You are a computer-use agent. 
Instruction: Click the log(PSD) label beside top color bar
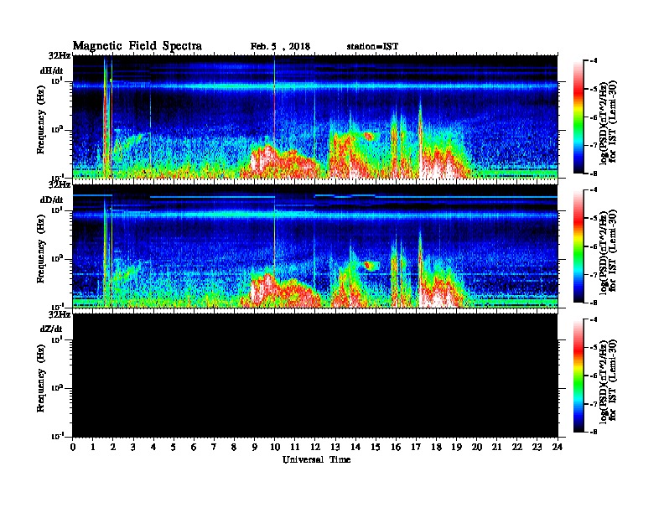[608, 122]
